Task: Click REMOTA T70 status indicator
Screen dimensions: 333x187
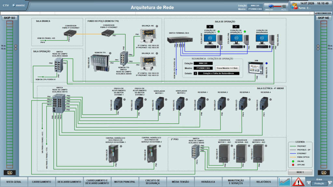Action: [110, 53]
